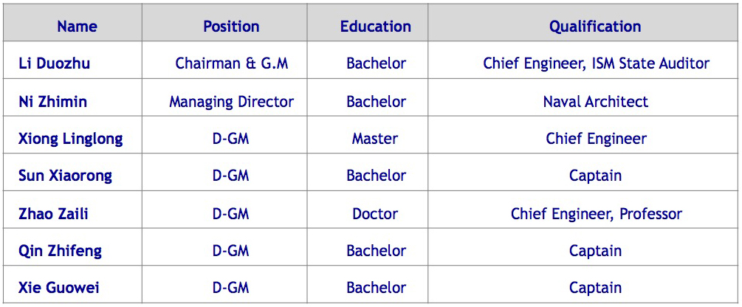Click the Xiong Linglong name cell

point(70,139)
